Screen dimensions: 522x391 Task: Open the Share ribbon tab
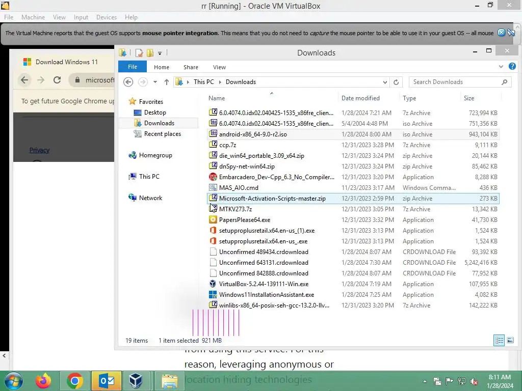[x=191, y=67]
